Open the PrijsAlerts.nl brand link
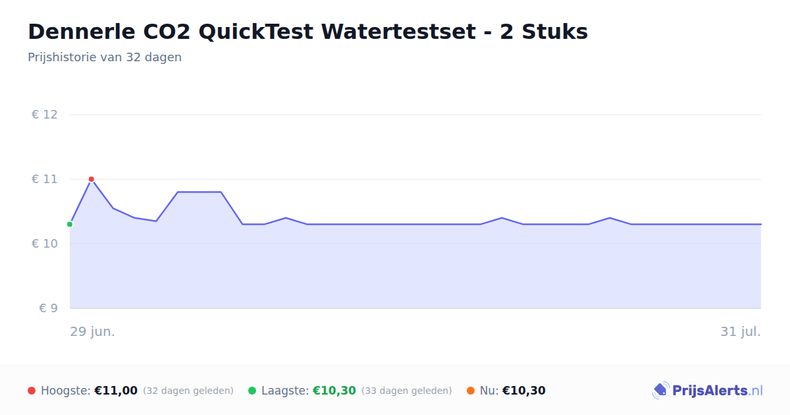 pos(708,391)
